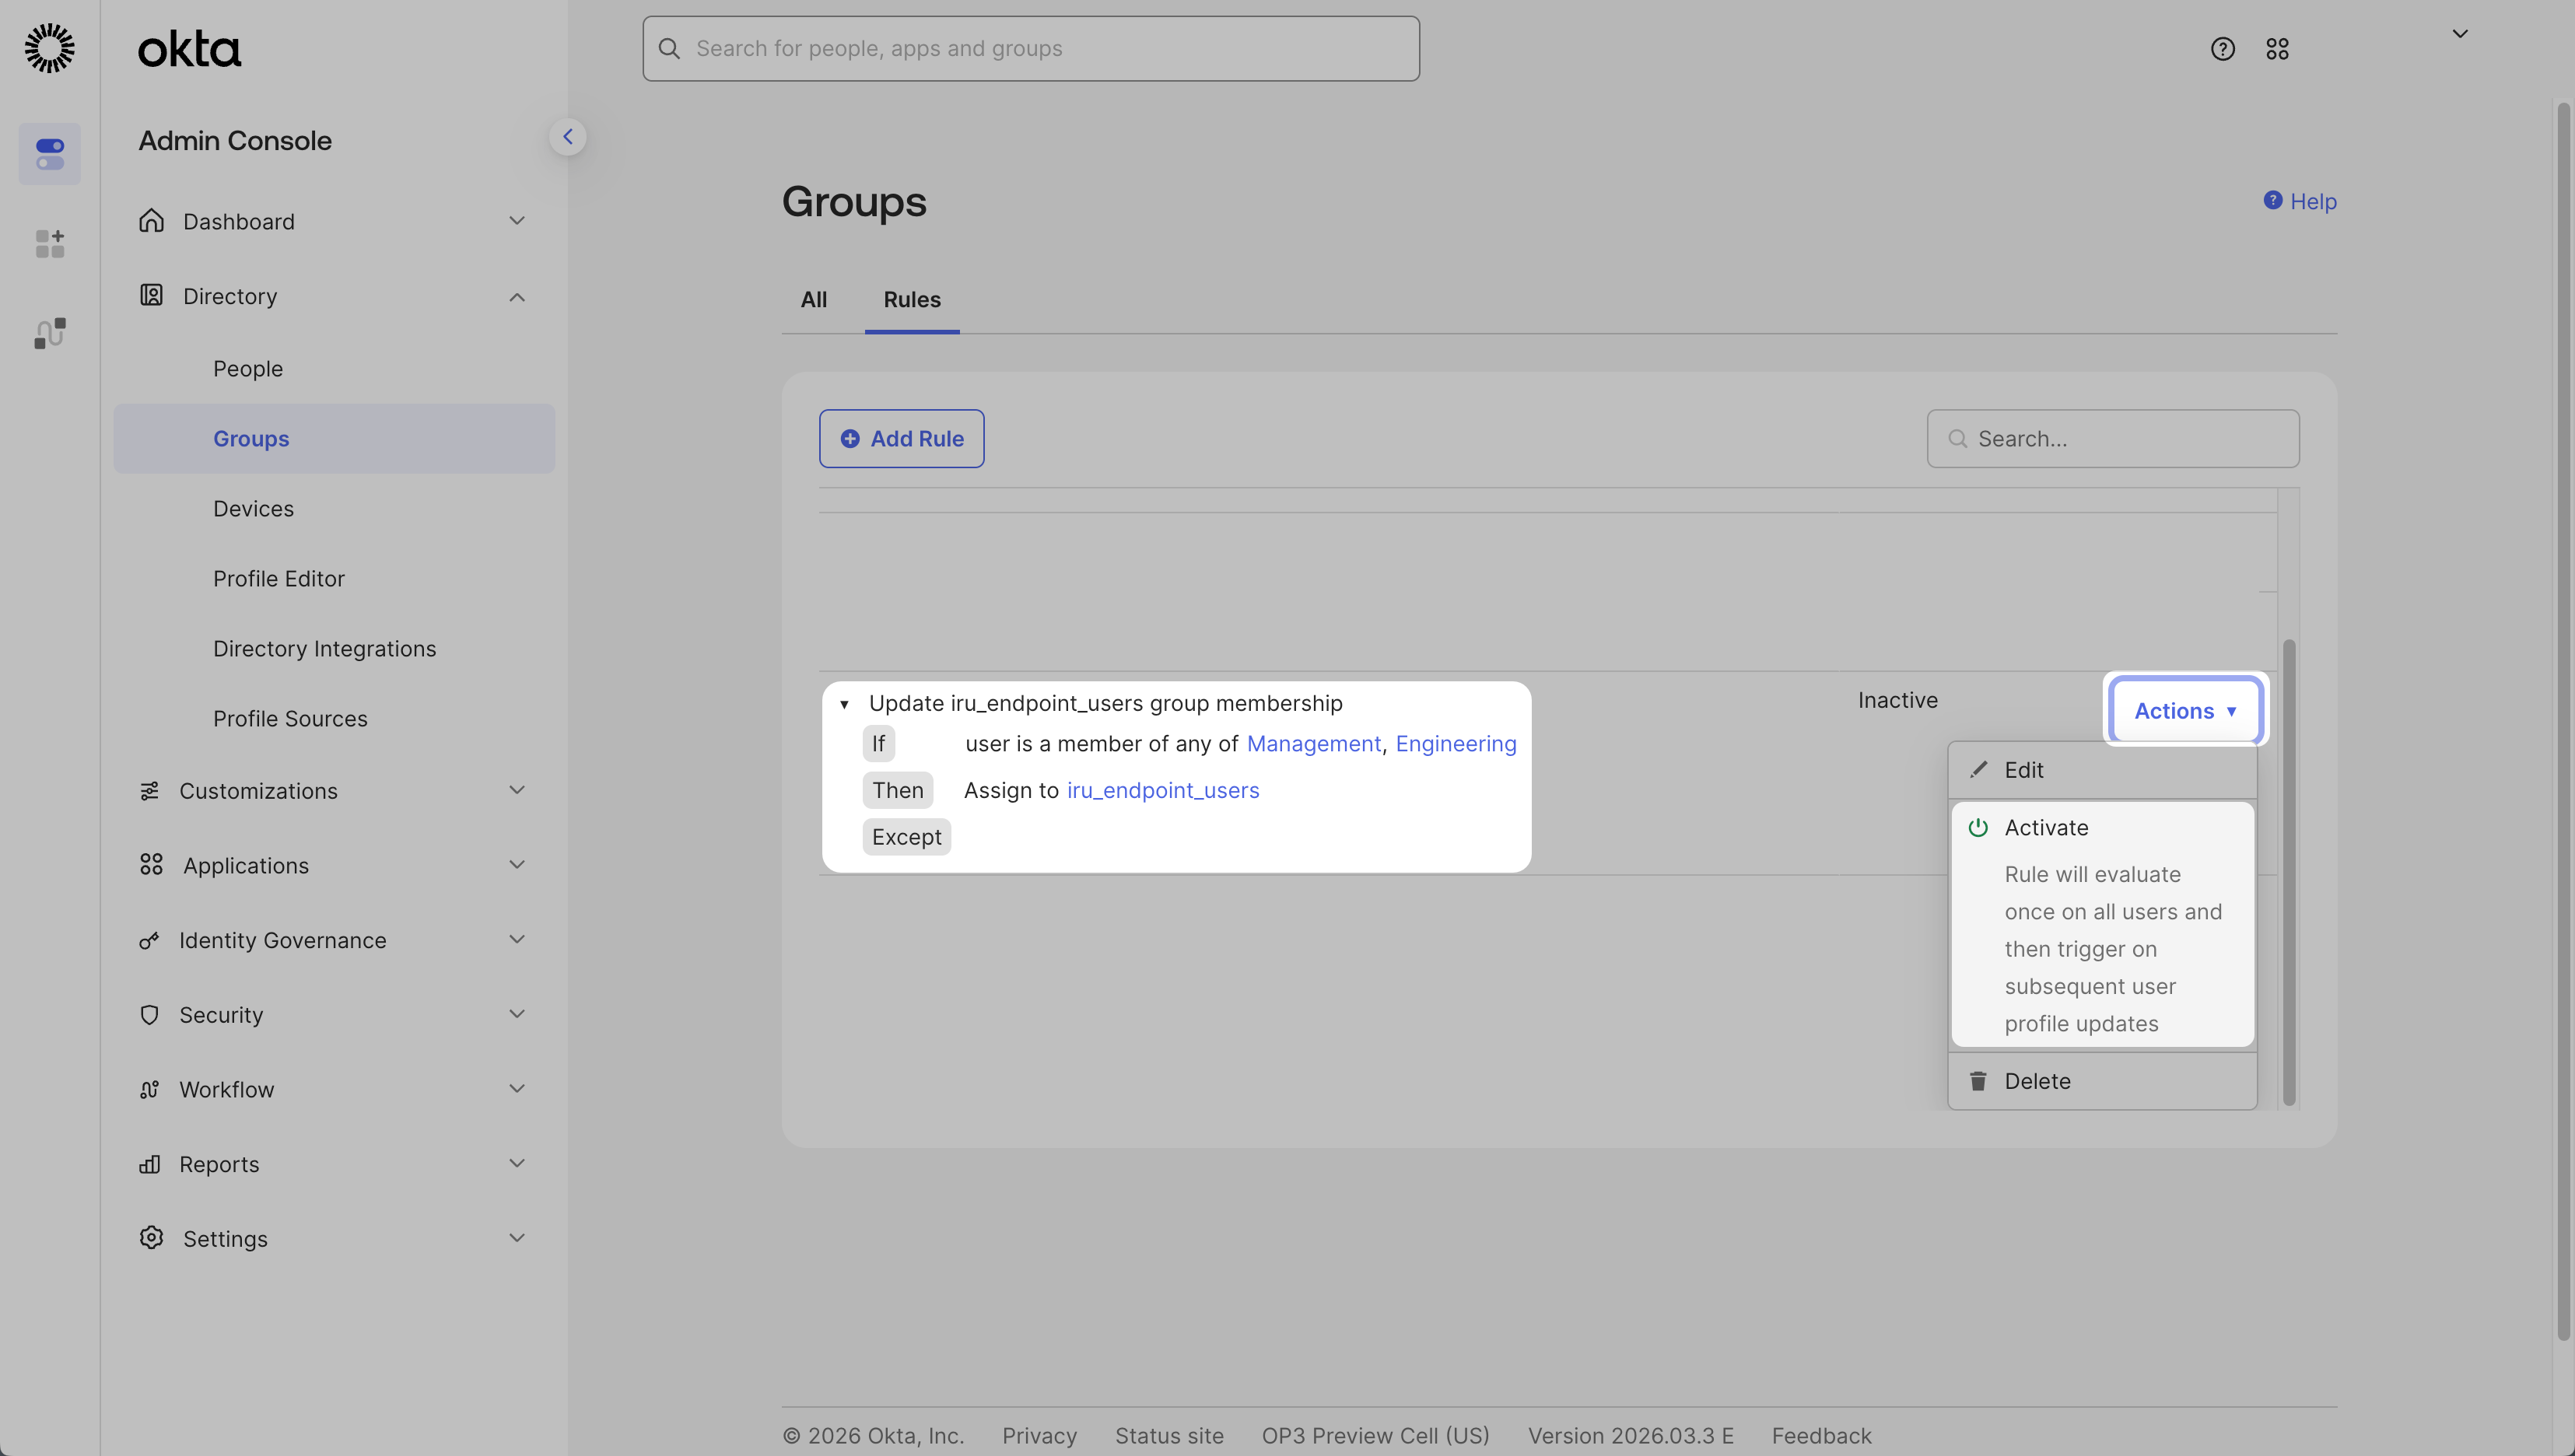Viewport: 2575px width, 1456px height.
Task: Open the workflow connector icon in left rail
Action: coord(50,333)
